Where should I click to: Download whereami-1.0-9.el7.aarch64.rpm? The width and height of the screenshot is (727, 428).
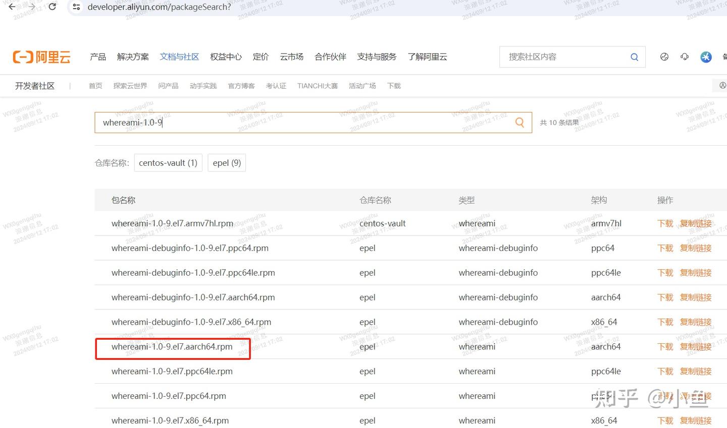click(x=665, y=346)
